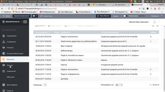Collapse sidebar with the hamburger icon
Viewport: 165px width, 92px height.
[x=25, y=22]
